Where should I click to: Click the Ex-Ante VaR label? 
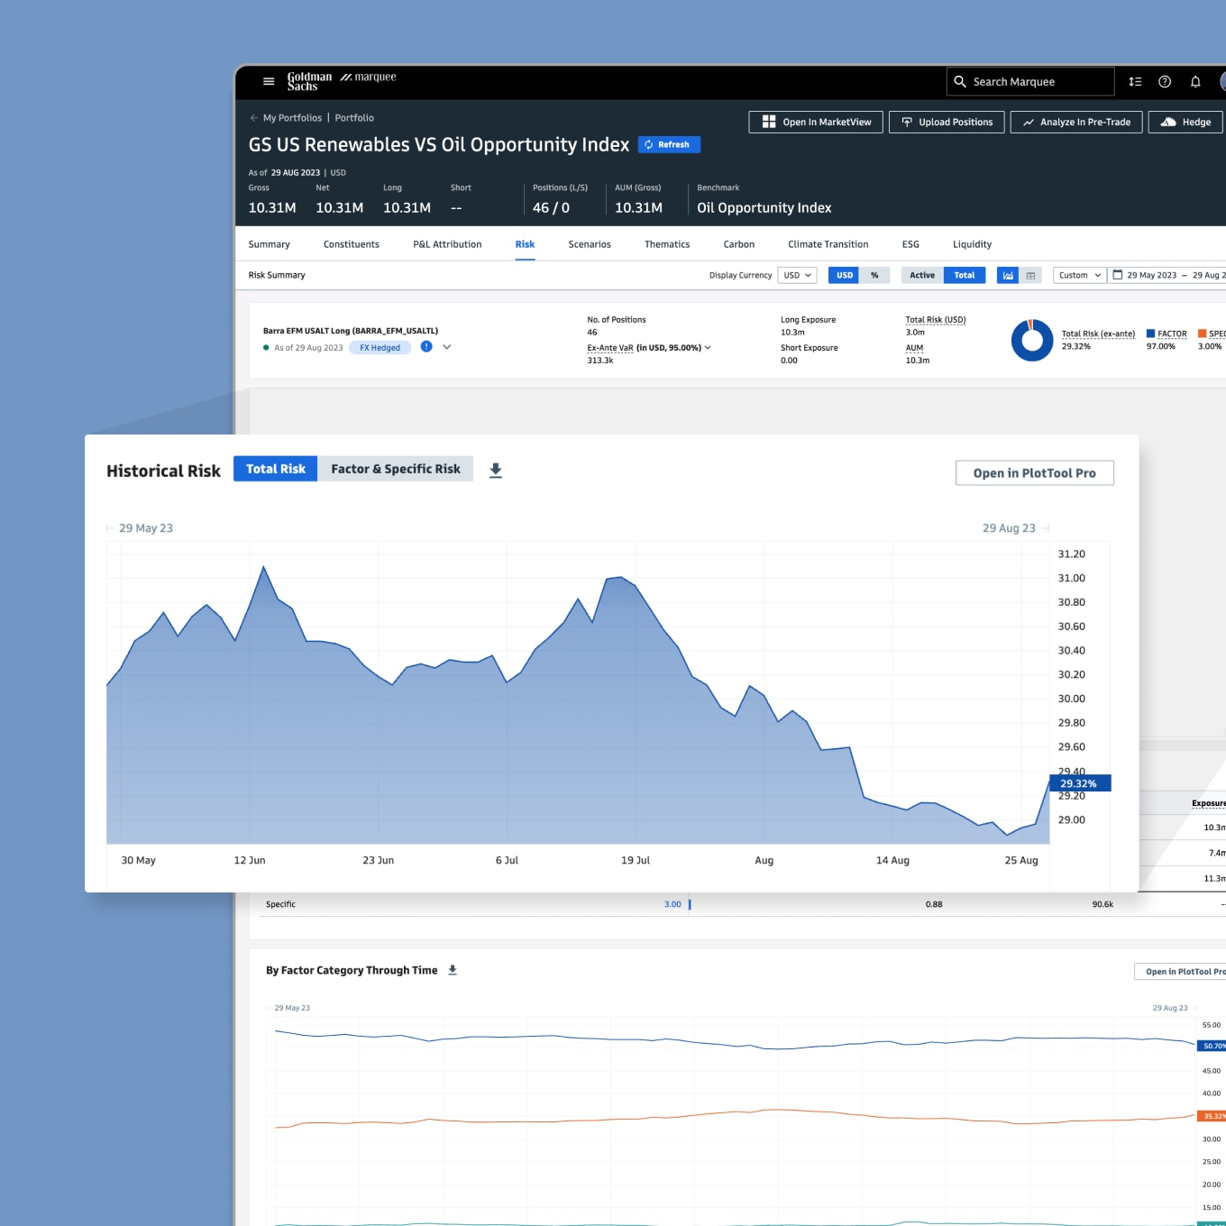point(610,348)
